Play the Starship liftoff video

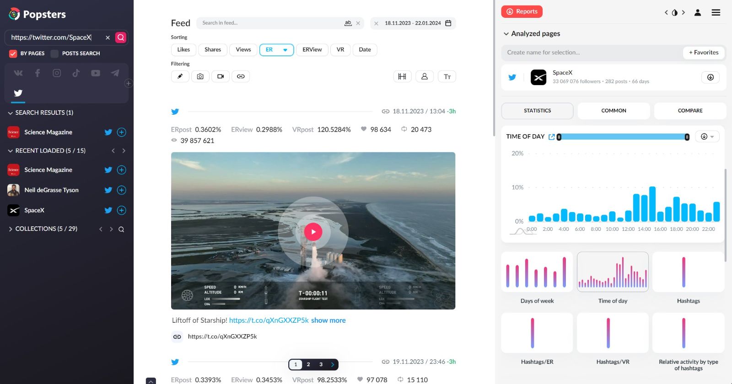tap(313, 232)
